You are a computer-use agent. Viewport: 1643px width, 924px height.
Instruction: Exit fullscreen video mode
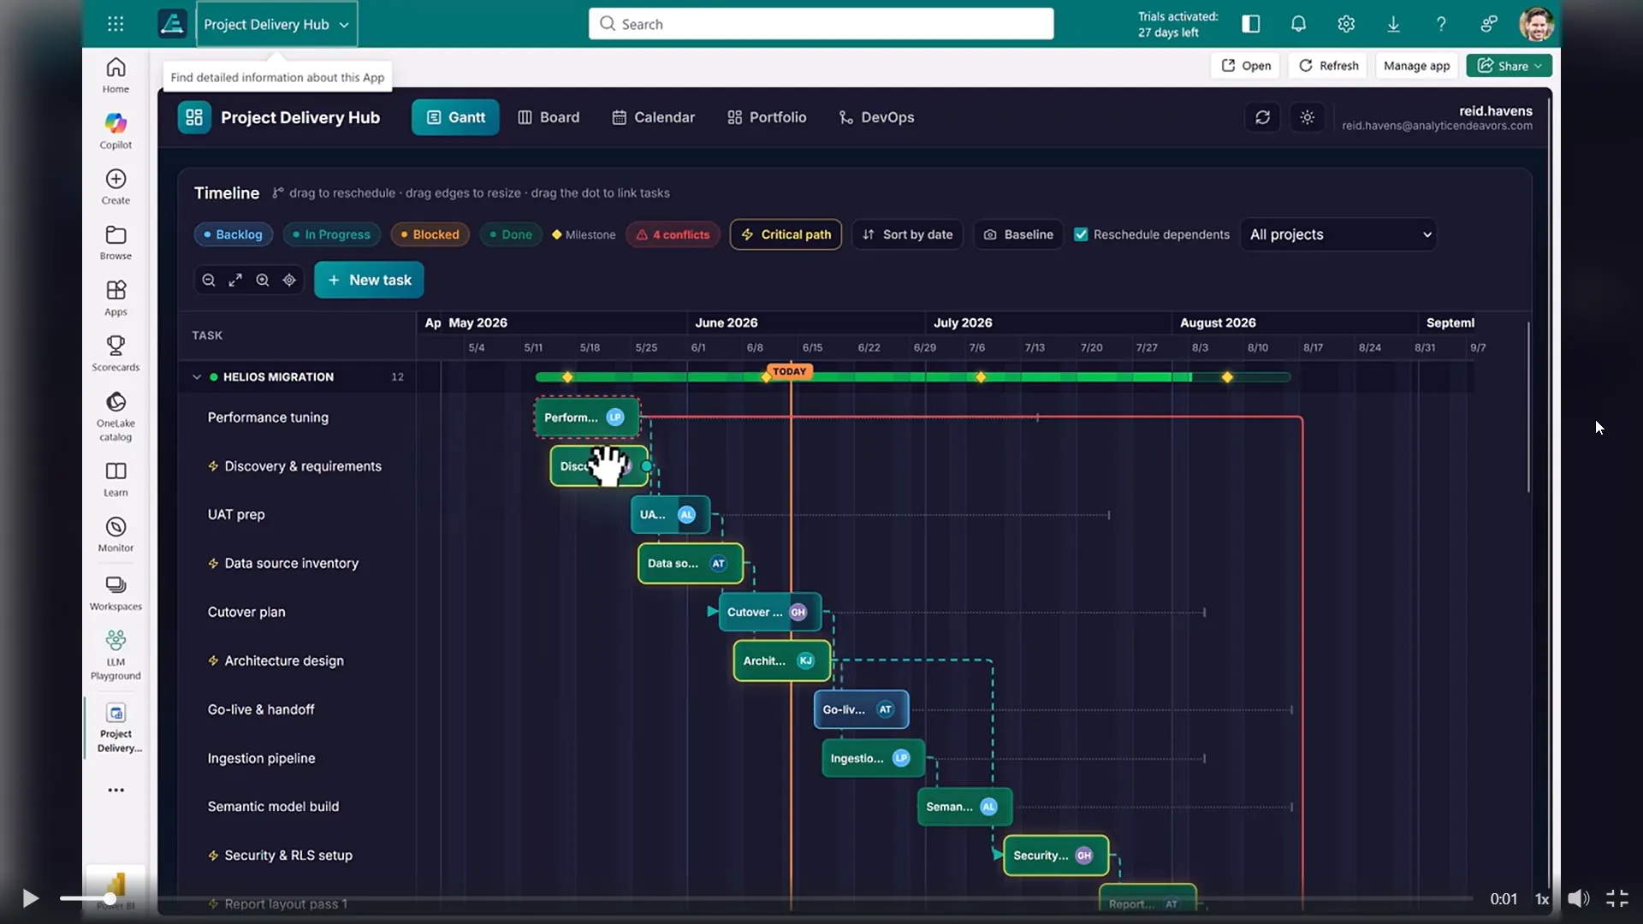pyautogui.click(x=1616, y=898)
